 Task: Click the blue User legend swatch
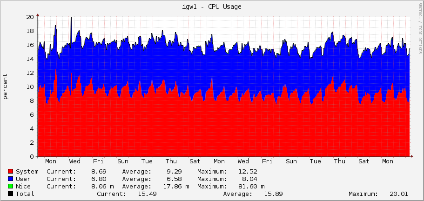pyautogui.click(x=11, y=179)
